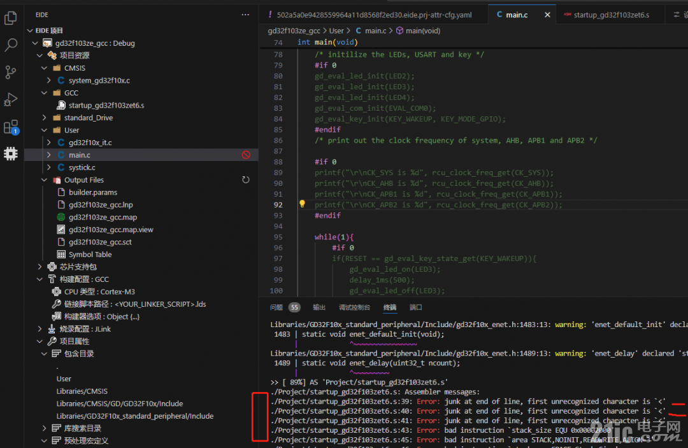Click the int main(void) sticky header line
This screenshot has height=448, width=688.
[327, 42]
